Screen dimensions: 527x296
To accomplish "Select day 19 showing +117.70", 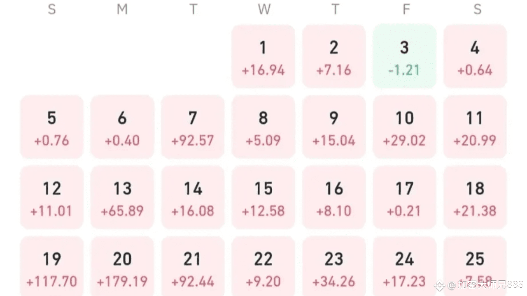I will coord(52,266).
